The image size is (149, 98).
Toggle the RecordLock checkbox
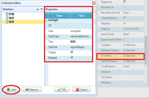point(124,7)
